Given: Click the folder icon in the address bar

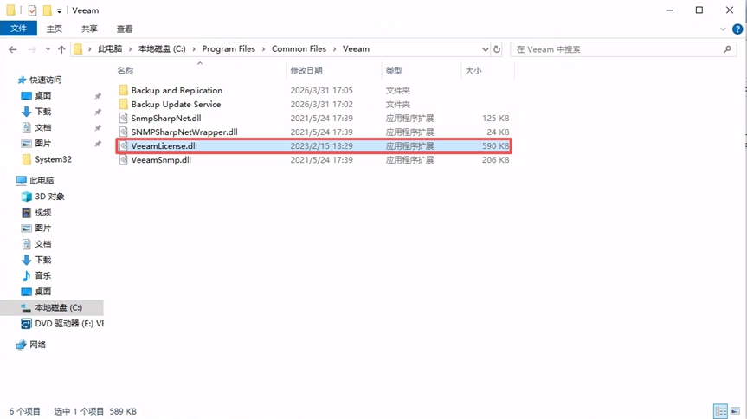Looking at the screenshot, I should click(x=78, y=49).
